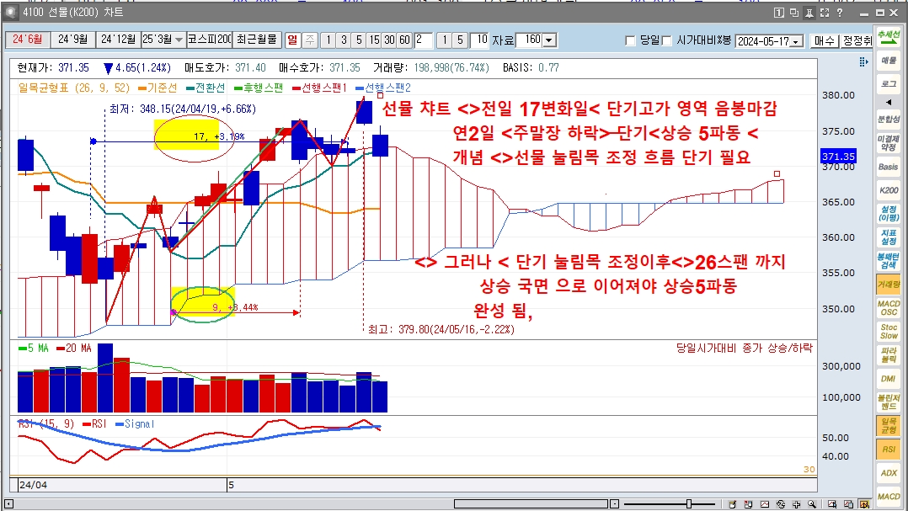Select the 15 minute interval button
Image resolution: width=908 pixels, height=511 pixels.
tap(374, 40)
